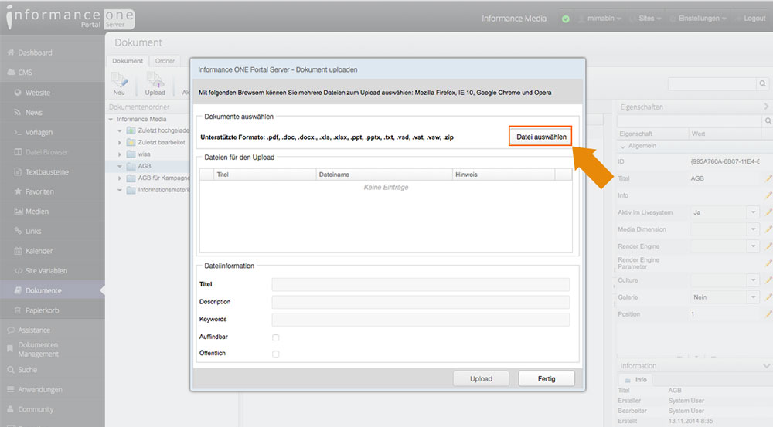The width and height of the screenshot is (773, 427).
Task: Click the Fertig button
Action: [547, 378]
